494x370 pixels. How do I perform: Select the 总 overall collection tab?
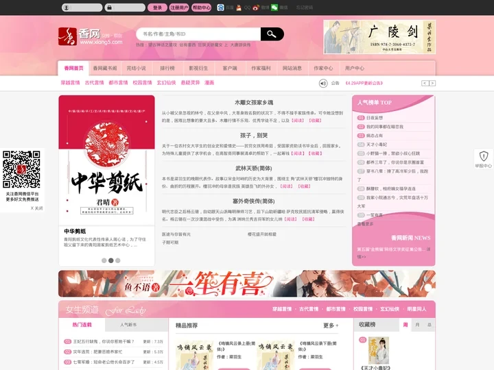(429, 325)
